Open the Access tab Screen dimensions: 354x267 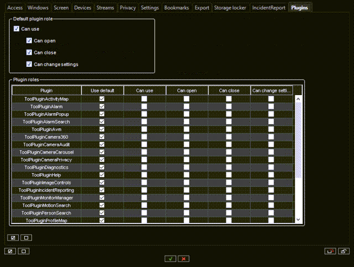click(x=15, y=8)
